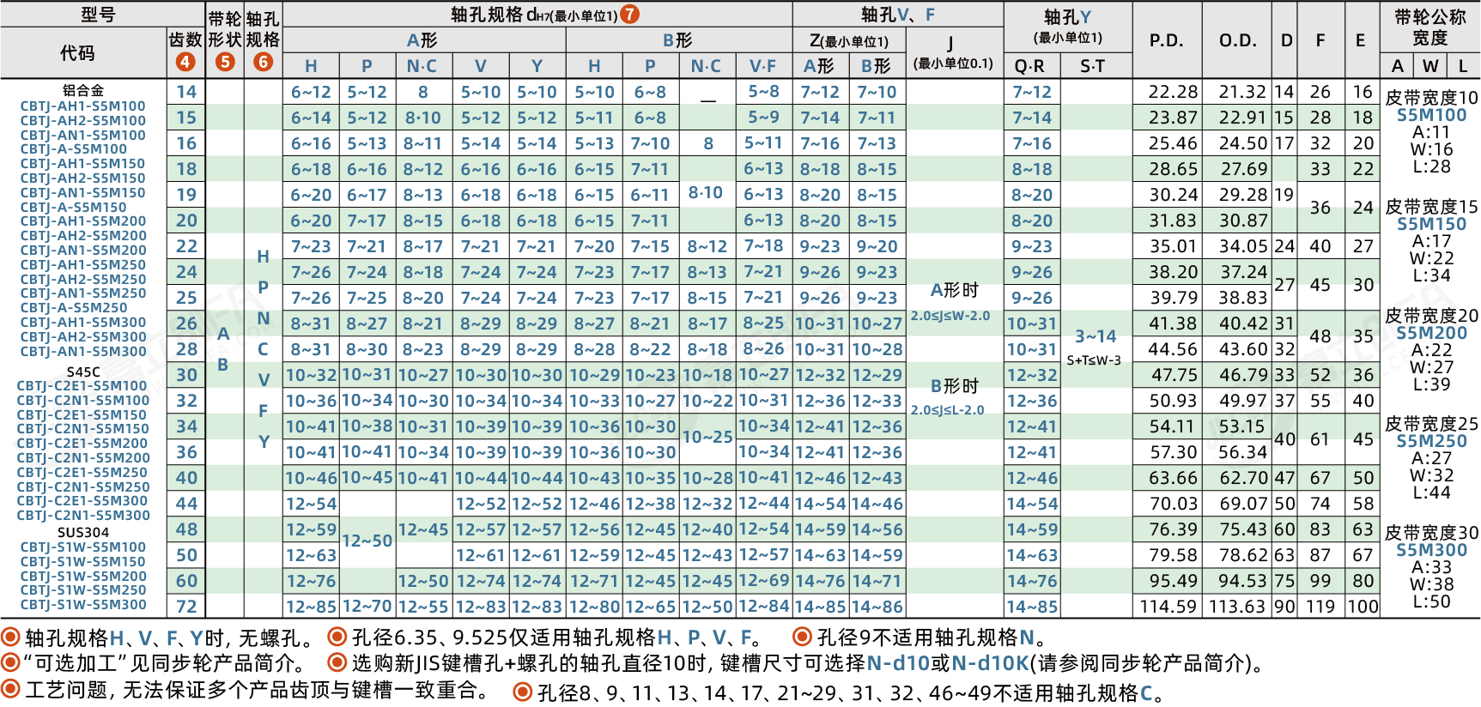Click the O.D. column header

1238,40
